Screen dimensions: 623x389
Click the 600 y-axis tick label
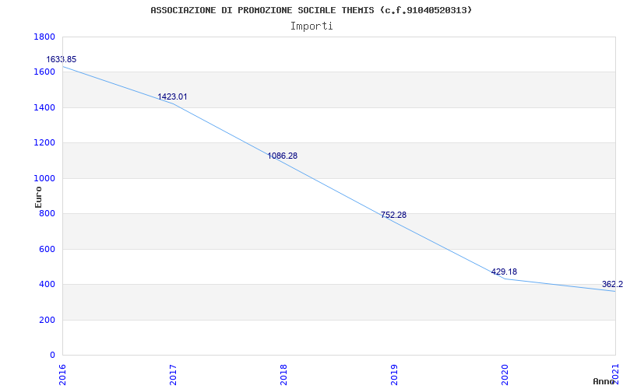point(48,249)
